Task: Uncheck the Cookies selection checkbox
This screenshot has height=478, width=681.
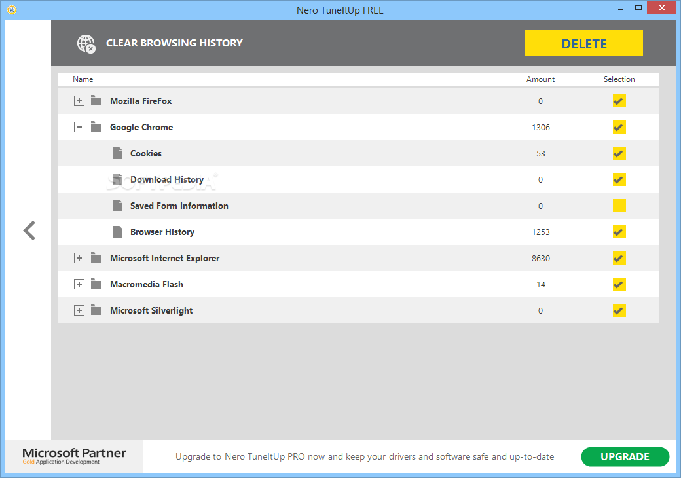Action: coord(619,153)
